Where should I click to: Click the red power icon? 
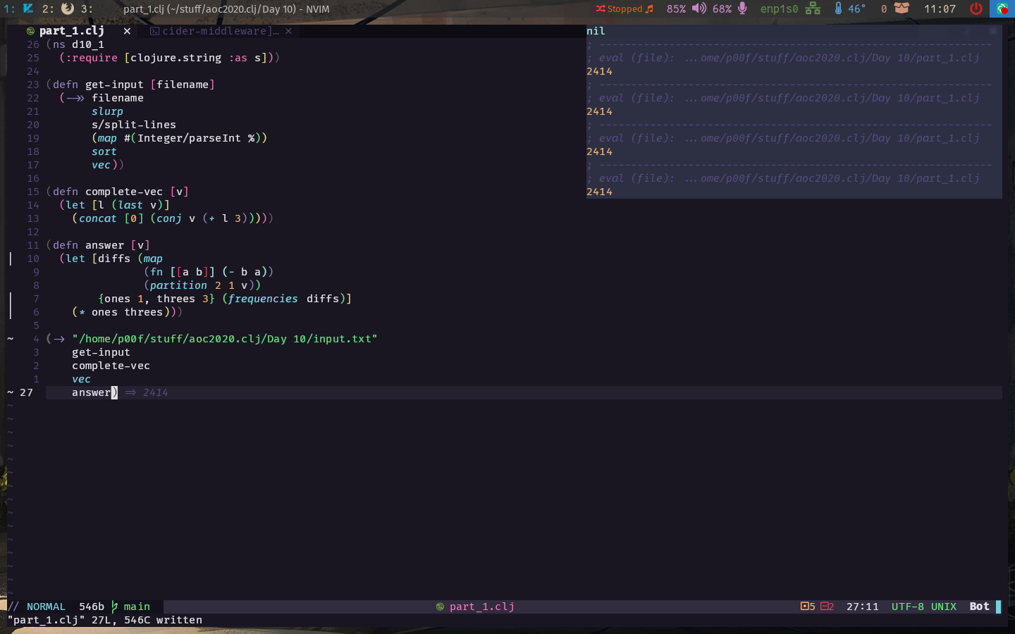976,8
